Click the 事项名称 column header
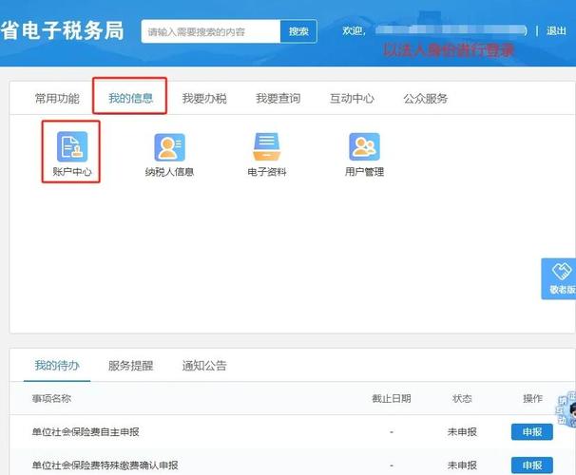Image resolution: width=576 pixels, height=475 pixels. pyautogui.click(x=51, y=398)
